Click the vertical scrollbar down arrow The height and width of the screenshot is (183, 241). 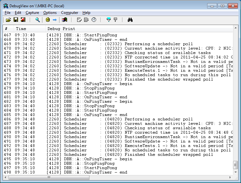click(236, 172)
